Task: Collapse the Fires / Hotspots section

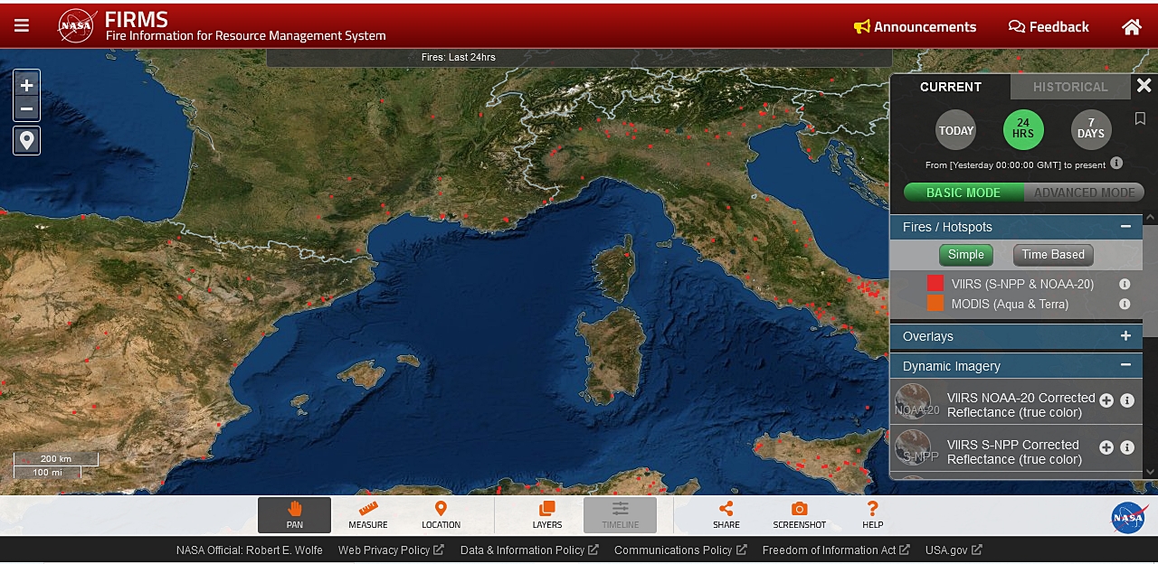Action: point(1125,227)
